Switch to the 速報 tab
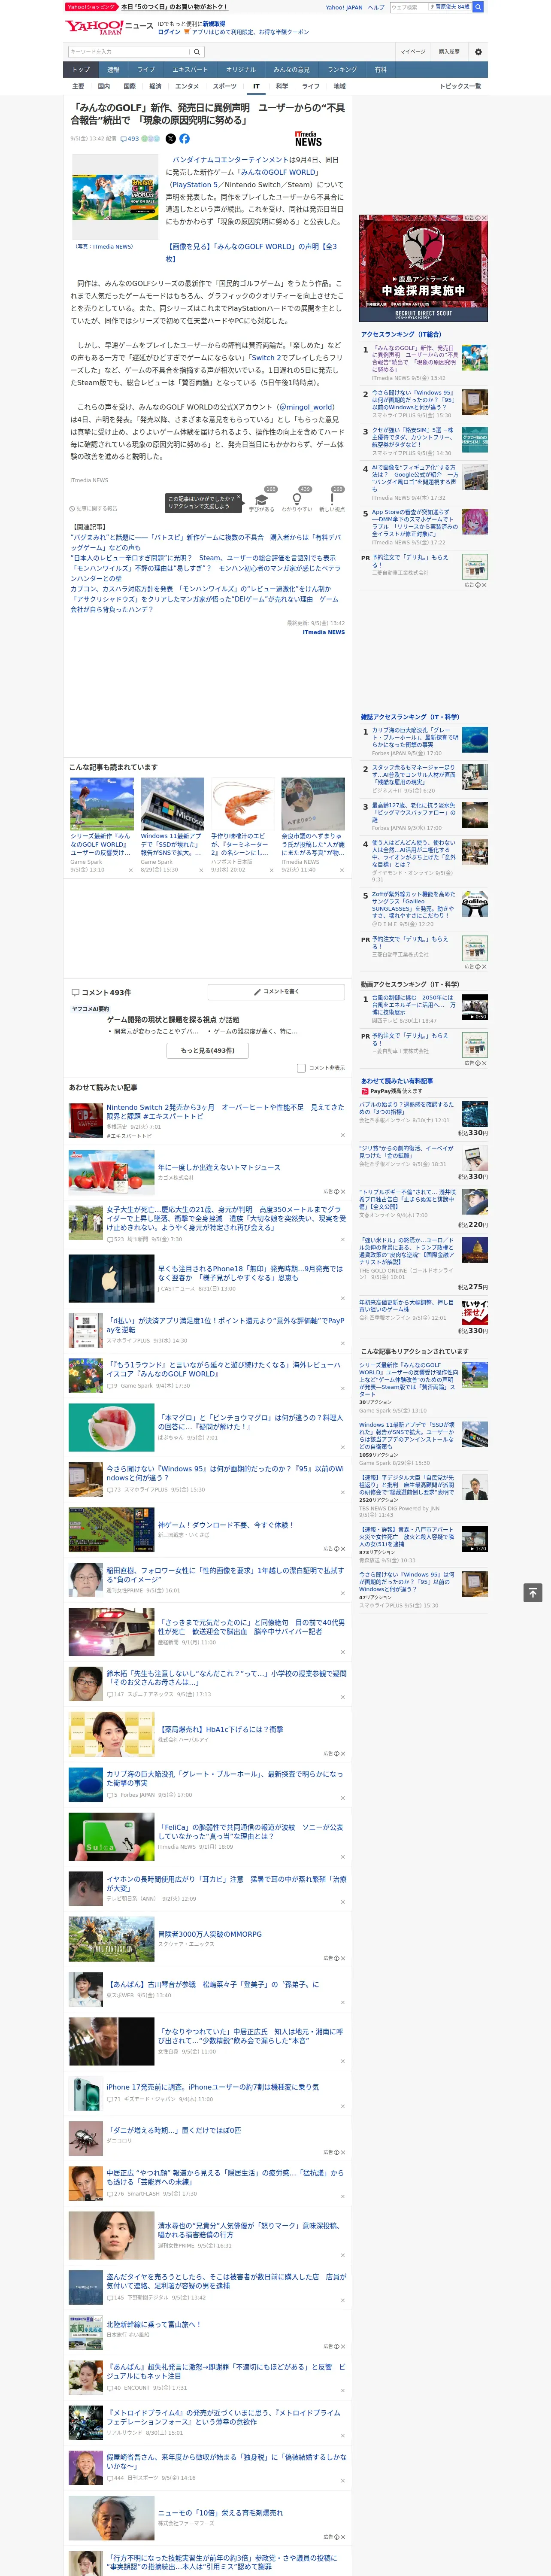 pyautogui.click(x=113, y=70)
